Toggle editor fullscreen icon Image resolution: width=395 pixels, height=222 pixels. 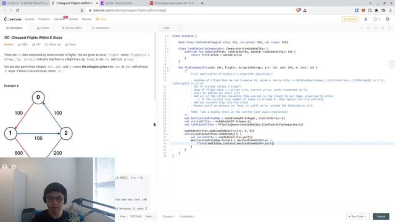389,28
